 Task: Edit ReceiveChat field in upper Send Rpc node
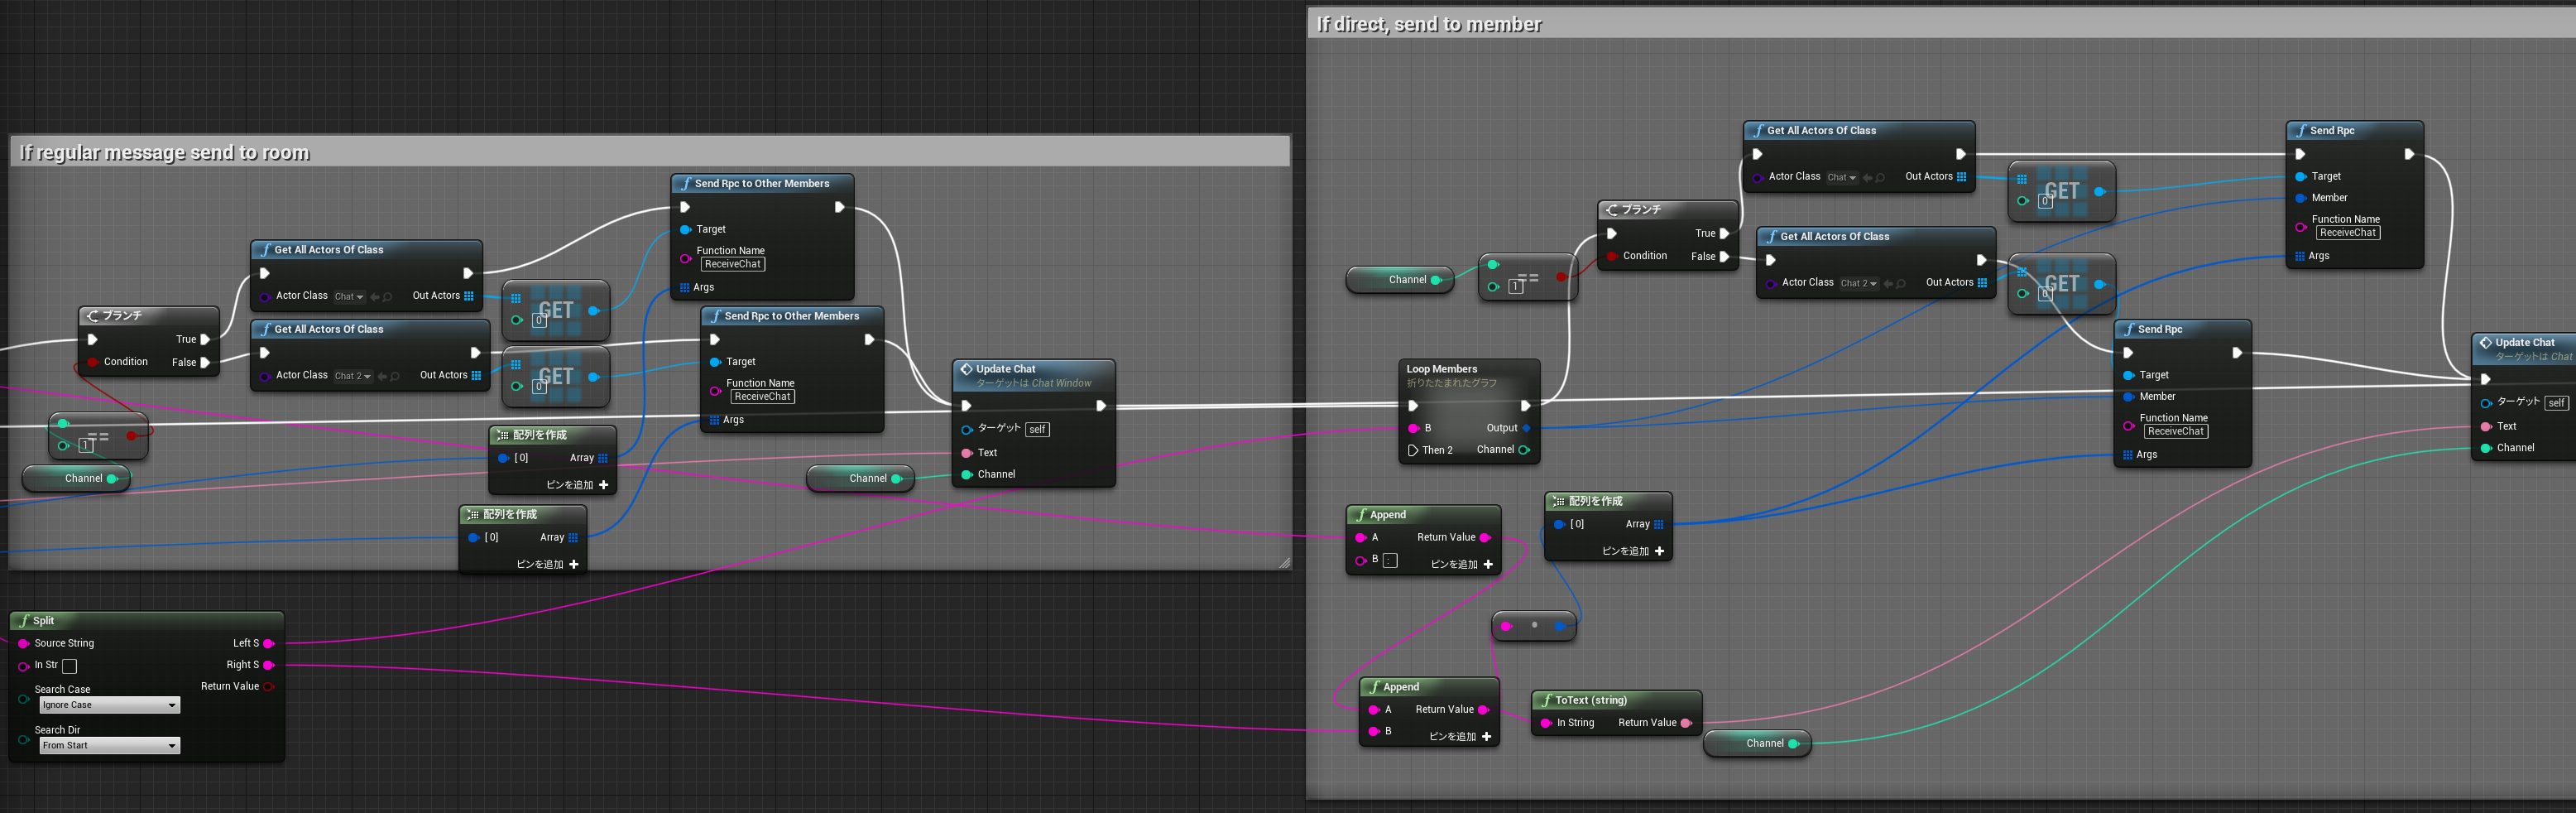[2348, 233]
